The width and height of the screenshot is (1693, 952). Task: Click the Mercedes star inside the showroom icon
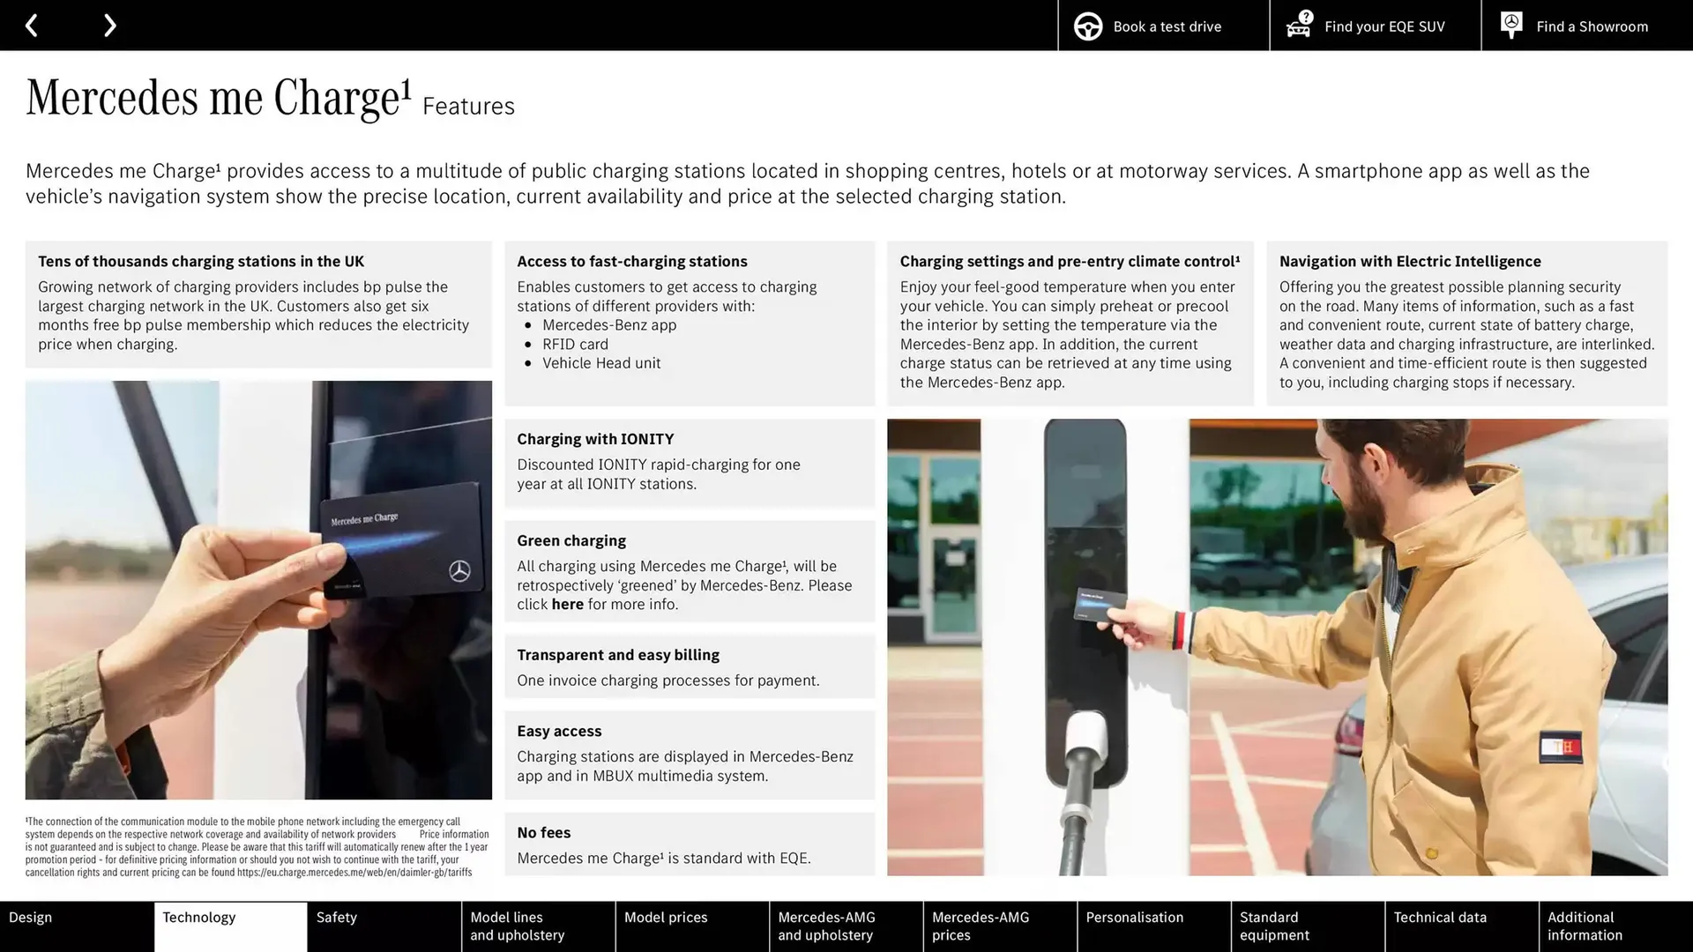tap(1510, 22)
